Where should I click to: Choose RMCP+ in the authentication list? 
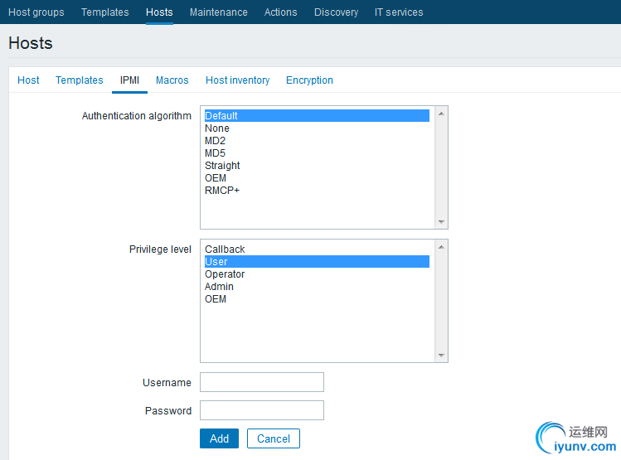point(222,191)
